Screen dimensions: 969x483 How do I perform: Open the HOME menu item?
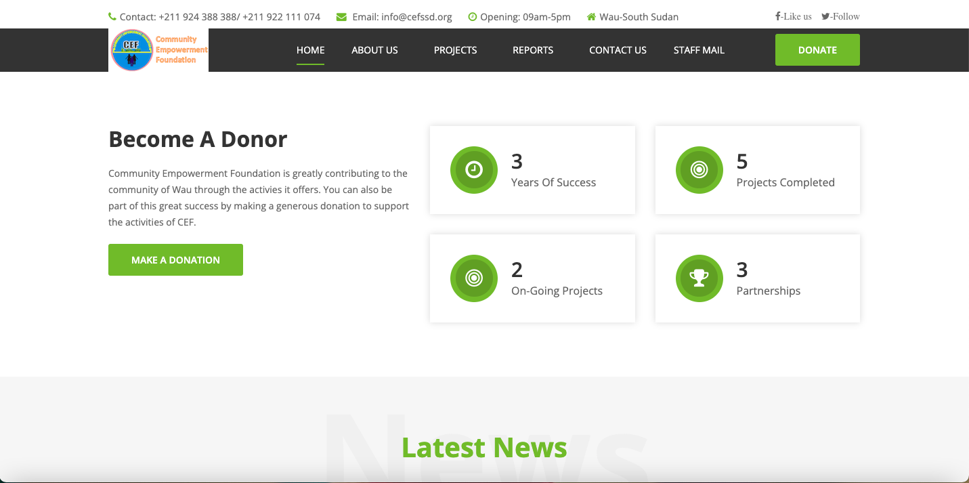click(311, 50)
